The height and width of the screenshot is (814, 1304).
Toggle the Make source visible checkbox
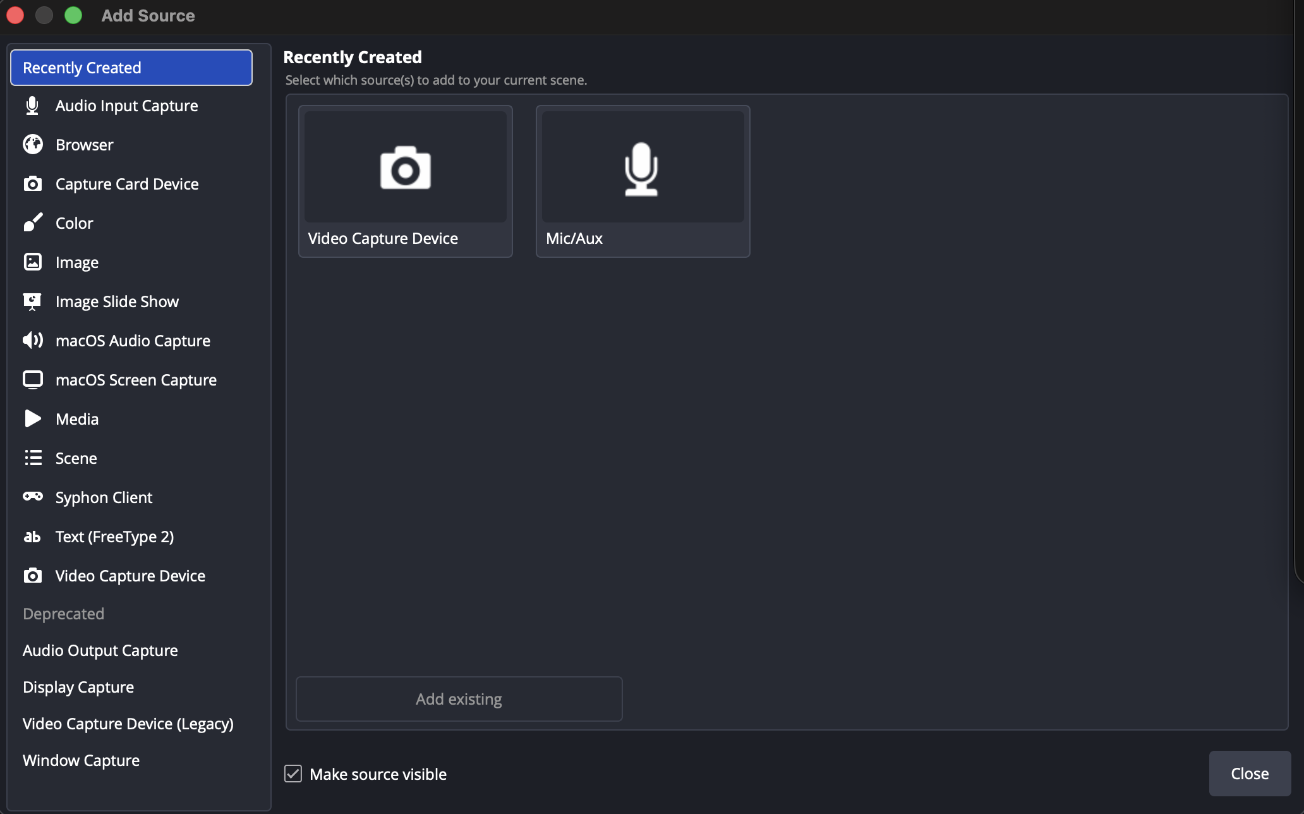coord(293,774)
